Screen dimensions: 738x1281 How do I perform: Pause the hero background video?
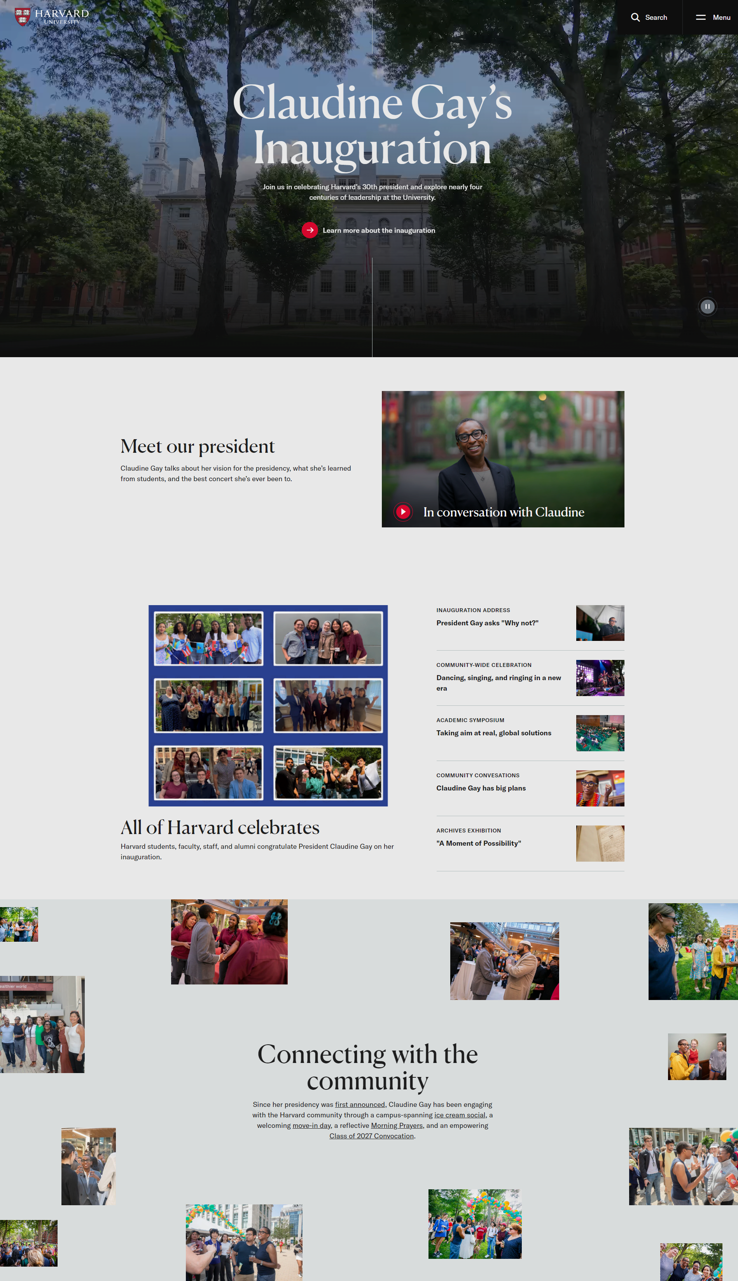(x=707, y=306)
